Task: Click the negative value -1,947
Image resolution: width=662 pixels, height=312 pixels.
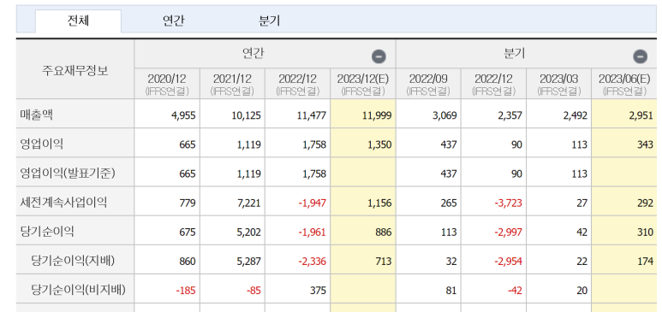Action: click(x=313, y=203)
